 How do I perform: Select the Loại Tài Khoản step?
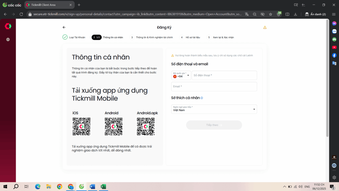pos(74,37)
